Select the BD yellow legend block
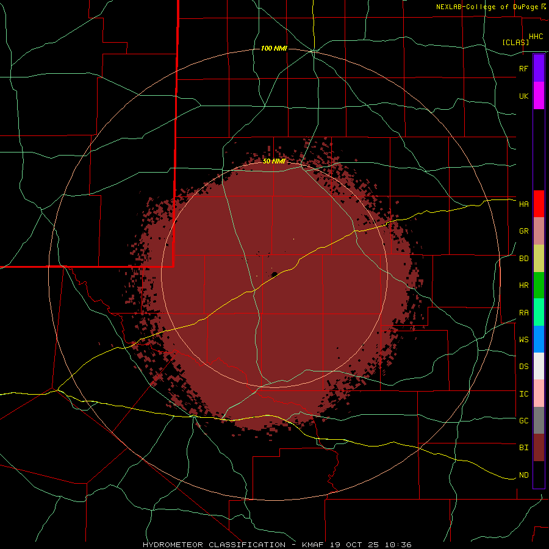 (539, 259)
